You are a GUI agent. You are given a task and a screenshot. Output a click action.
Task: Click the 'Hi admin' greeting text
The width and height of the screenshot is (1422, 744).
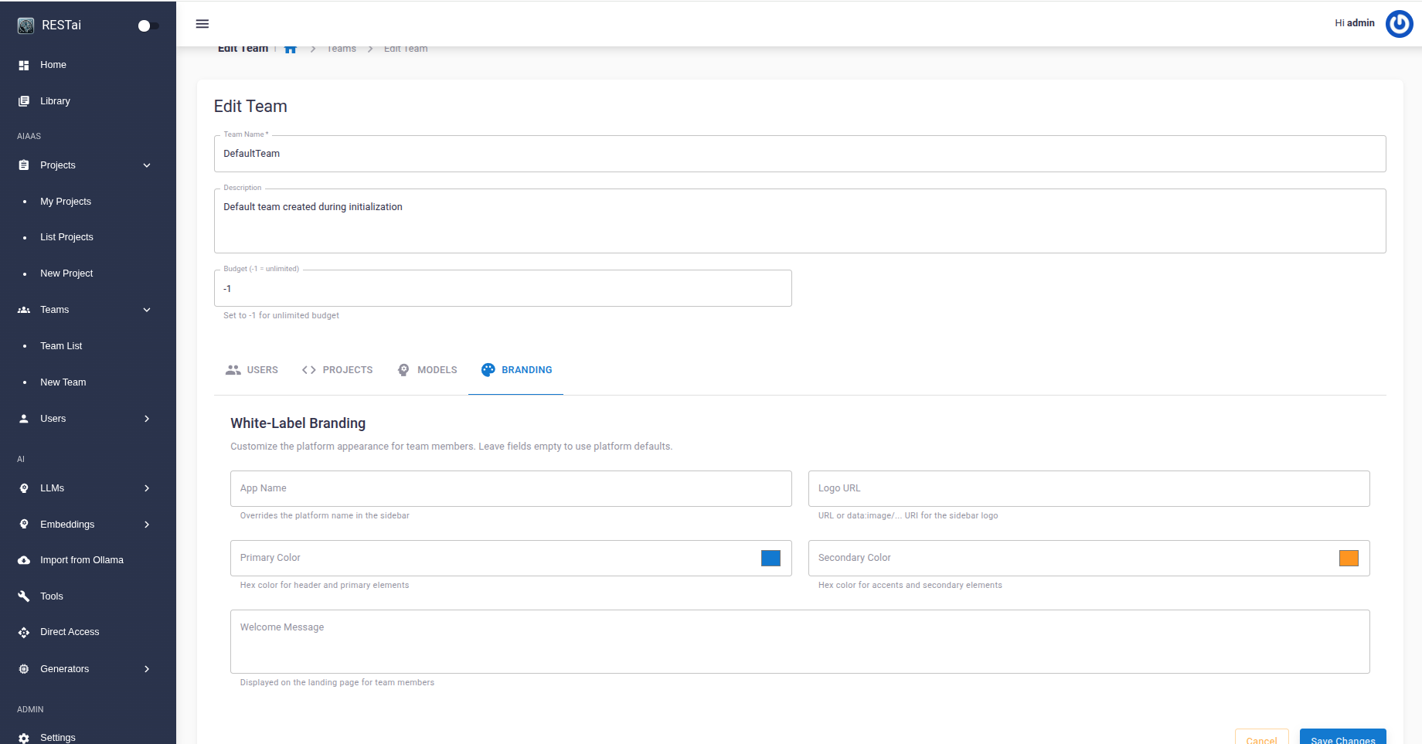tap(1355, 23)
